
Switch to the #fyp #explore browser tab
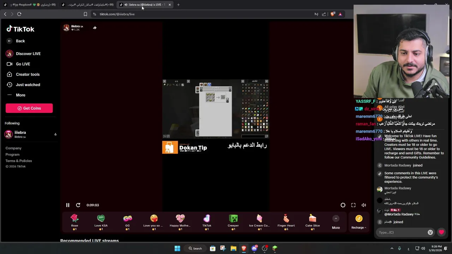[29, 5]
